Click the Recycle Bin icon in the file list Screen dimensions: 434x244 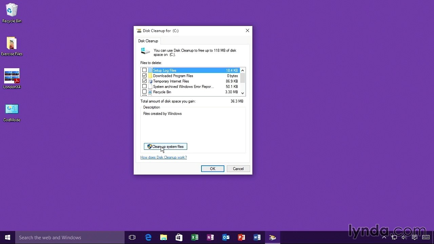tap(150, 92)
